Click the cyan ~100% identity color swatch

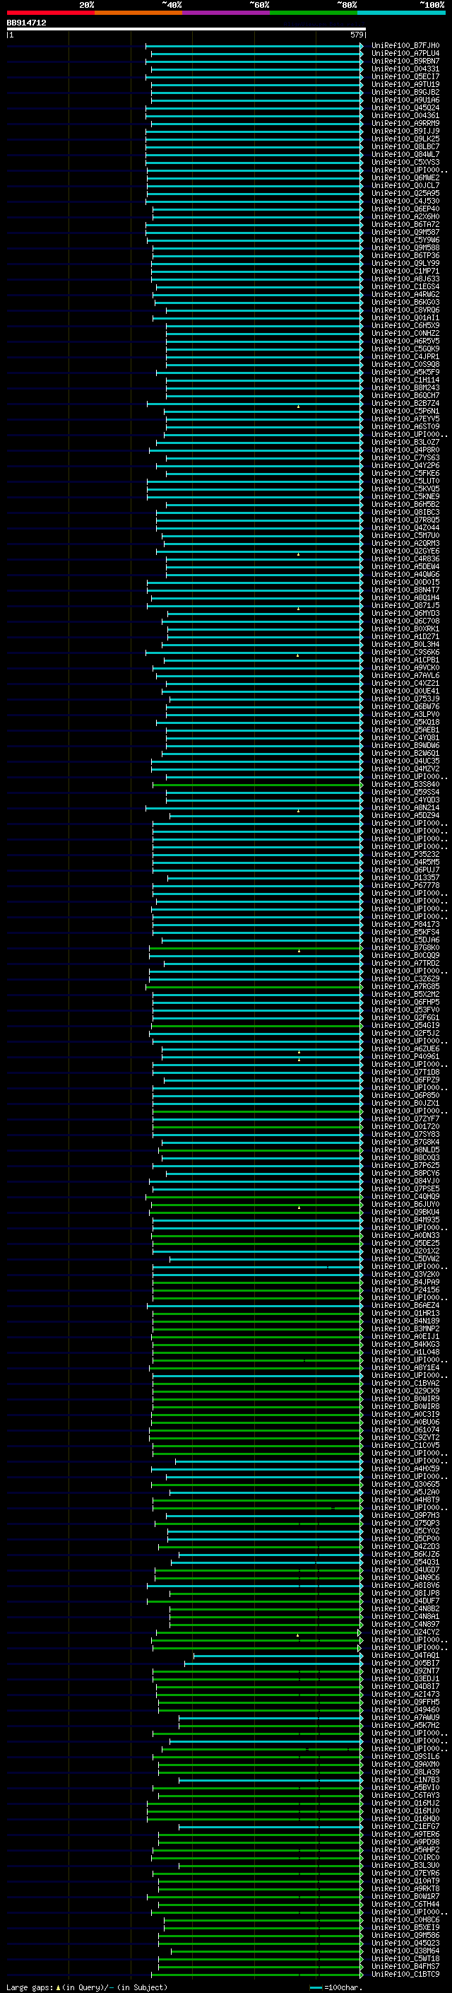[x=402, y=13]
